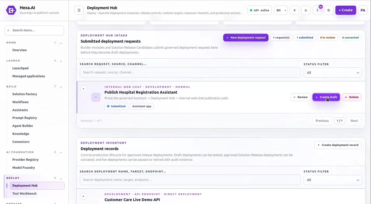Switch theme with the sun icon
This screenshot has height=204, width=371.
click(294, 10)
